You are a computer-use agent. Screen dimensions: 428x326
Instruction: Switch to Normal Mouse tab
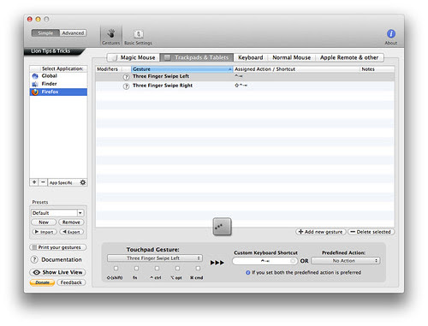(x=291, y=57)
